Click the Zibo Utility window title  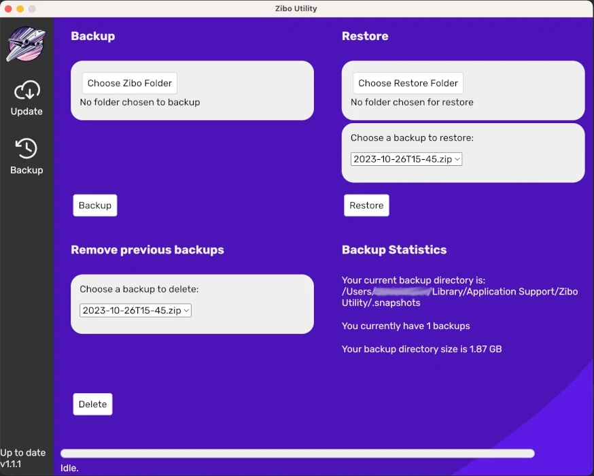click(296, 10)
